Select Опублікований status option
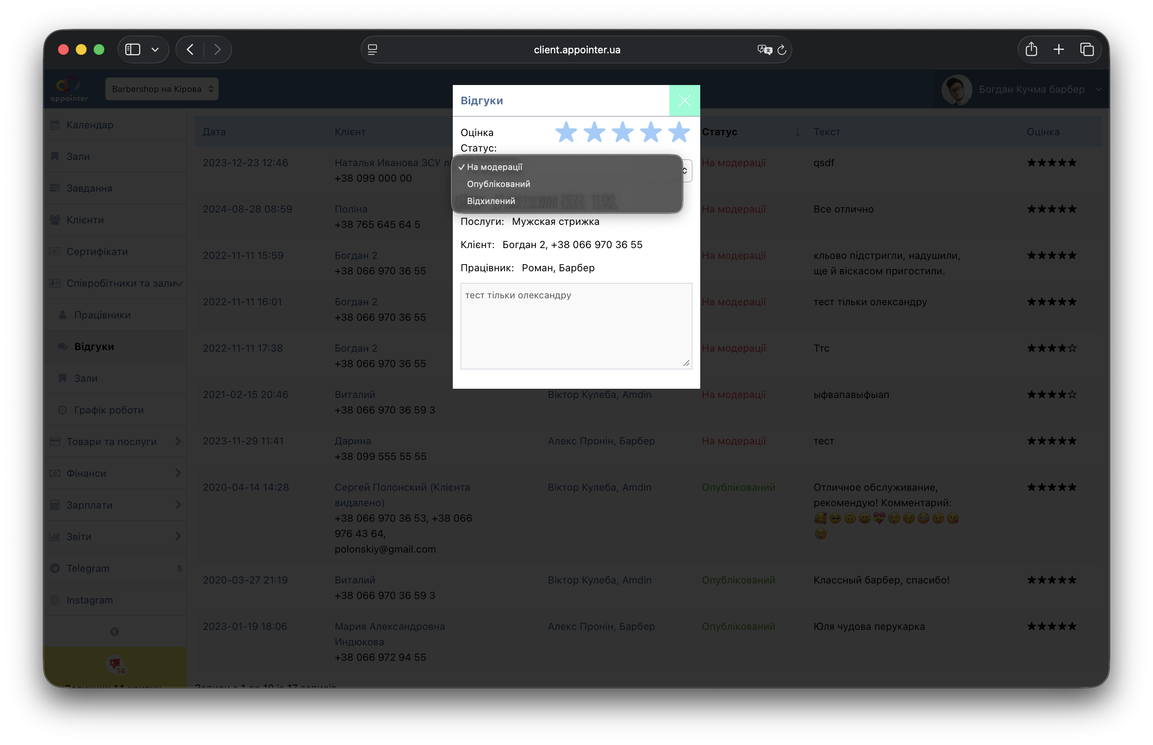 click(498, 184)
